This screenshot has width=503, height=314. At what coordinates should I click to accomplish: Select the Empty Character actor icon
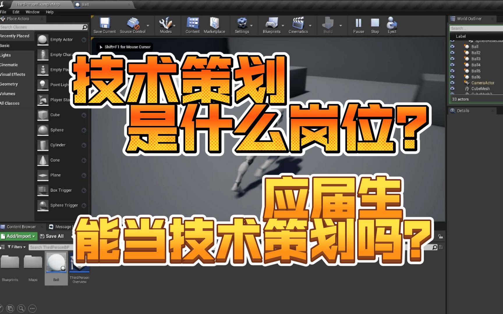[x=43, y=55]
